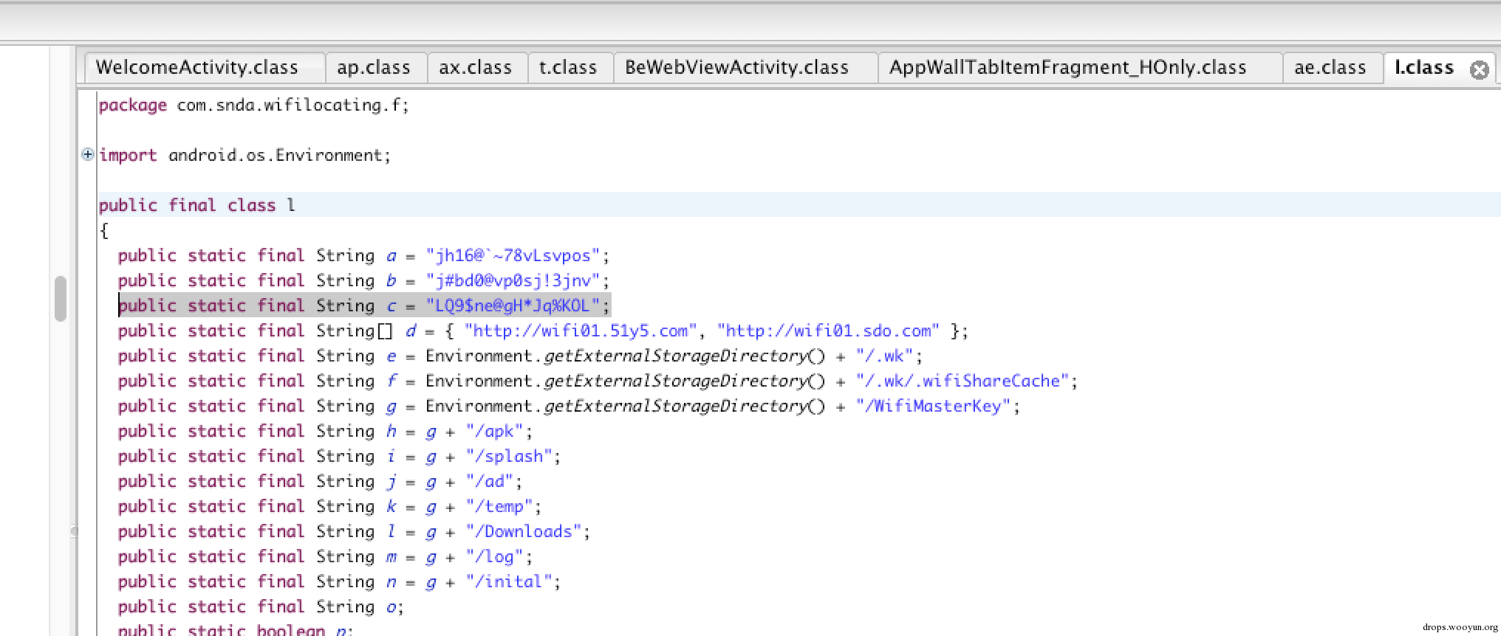This screenshot has width=1501, height=636.
Task: Click the string "jh16@`~78vLsvpos"
Action: tap(513, 256)
